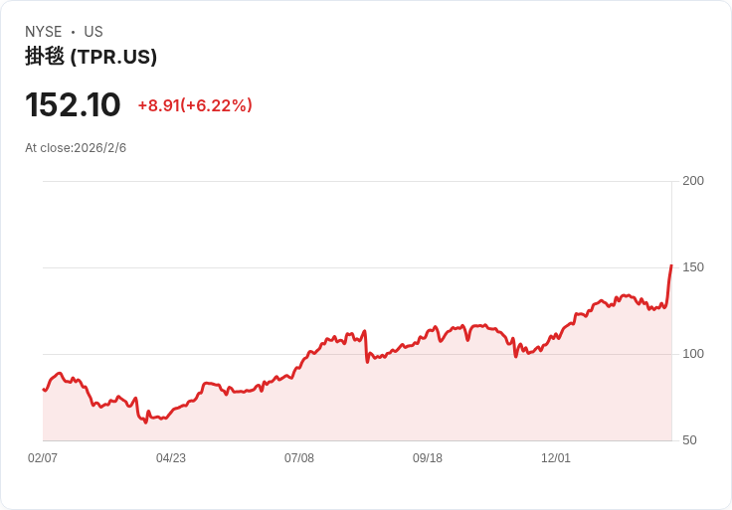Click the 09/18 date on x-axis

tap(428, 458)
